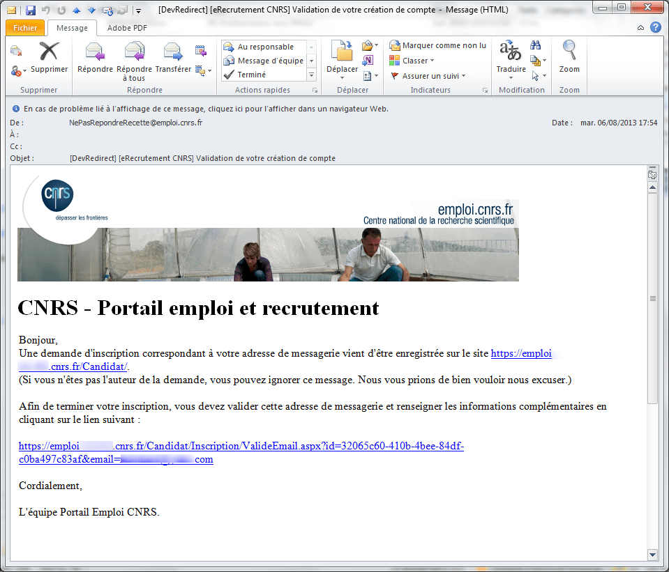Minimize the ribbon with the caret icon
The width and height of the screenshot is (669, 572).
[640, 28]
